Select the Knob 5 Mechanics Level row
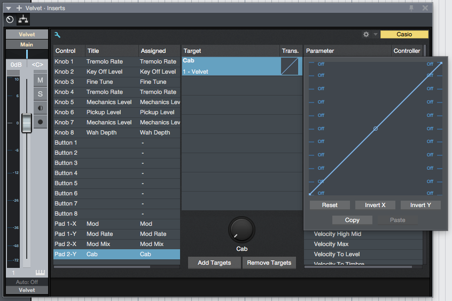452x301 pixels. 116,102
